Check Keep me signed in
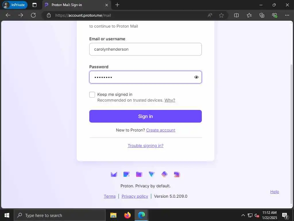Image resolution: width=294 pixels, height=221 pixels. point(92,94)
